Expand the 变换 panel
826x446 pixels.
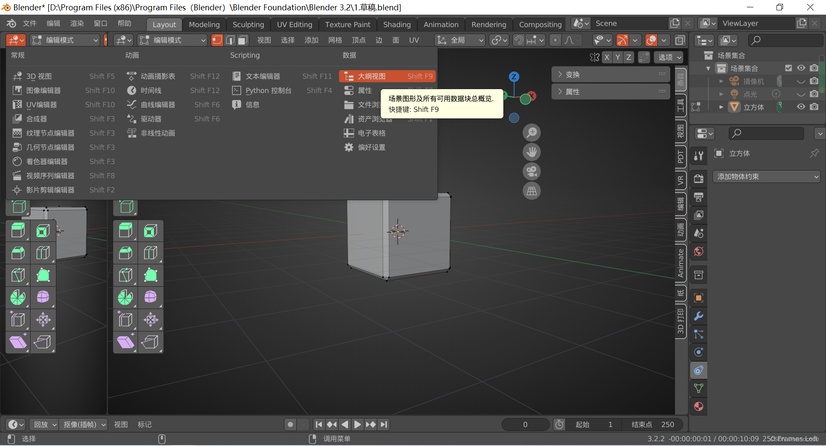pos(611,74)
